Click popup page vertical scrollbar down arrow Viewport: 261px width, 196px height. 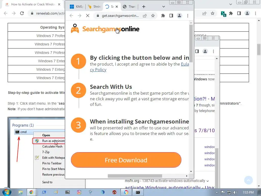pos(191,171)
